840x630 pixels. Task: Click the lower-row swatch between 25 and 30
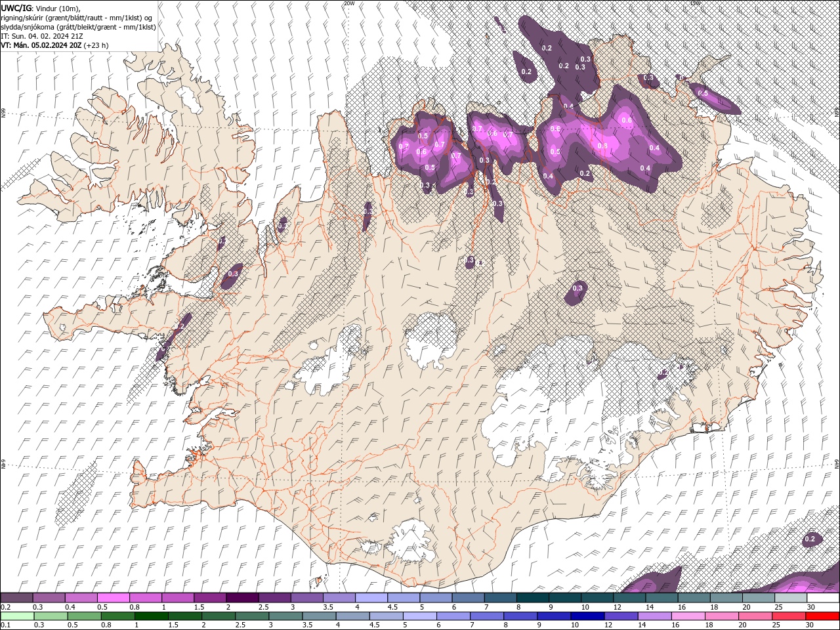[789, 616]
